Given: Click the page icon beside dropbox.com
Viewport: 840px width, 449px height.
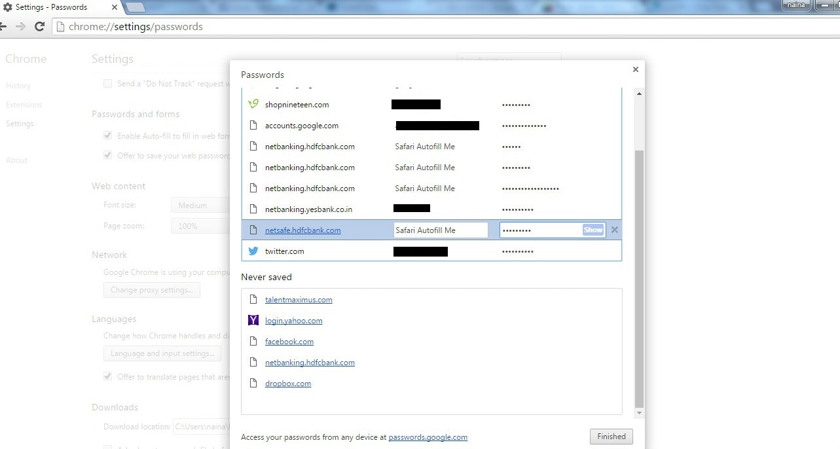Looking at the screenshot, I should tap(253, 384).
